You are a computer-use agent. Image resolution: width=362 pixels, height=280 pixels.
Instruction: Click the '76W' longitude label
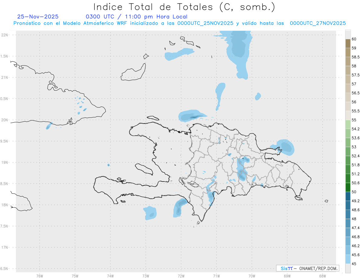40,276
